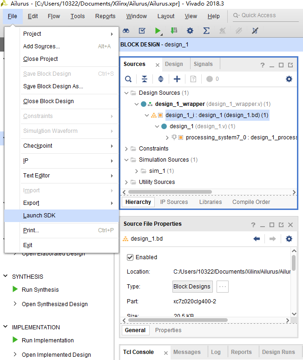Screen dimensions: 303x360
Task: Collapse Design Sources tree node
Action: click(x=126, y=93)
